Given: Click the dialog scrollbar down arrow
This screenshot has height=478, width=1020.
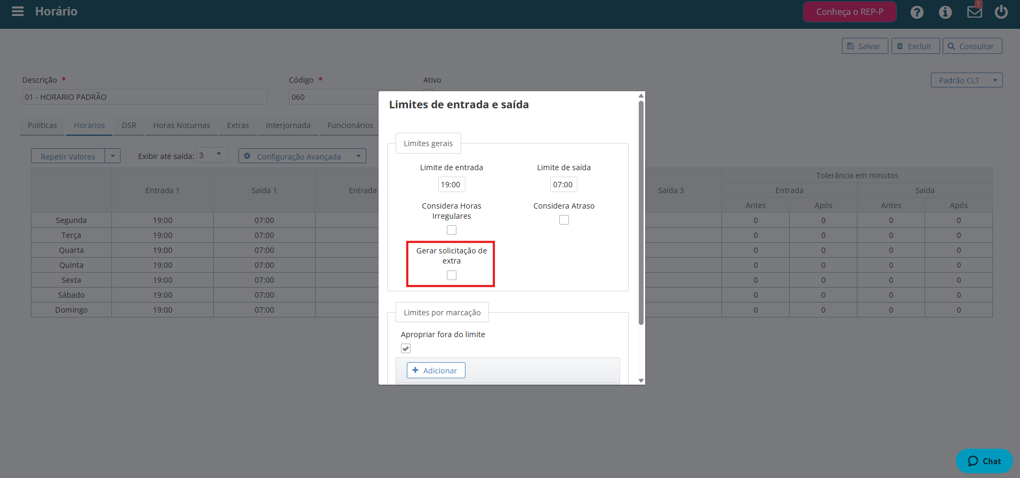Looking at the screenshot, I should [x=641, y=380].
